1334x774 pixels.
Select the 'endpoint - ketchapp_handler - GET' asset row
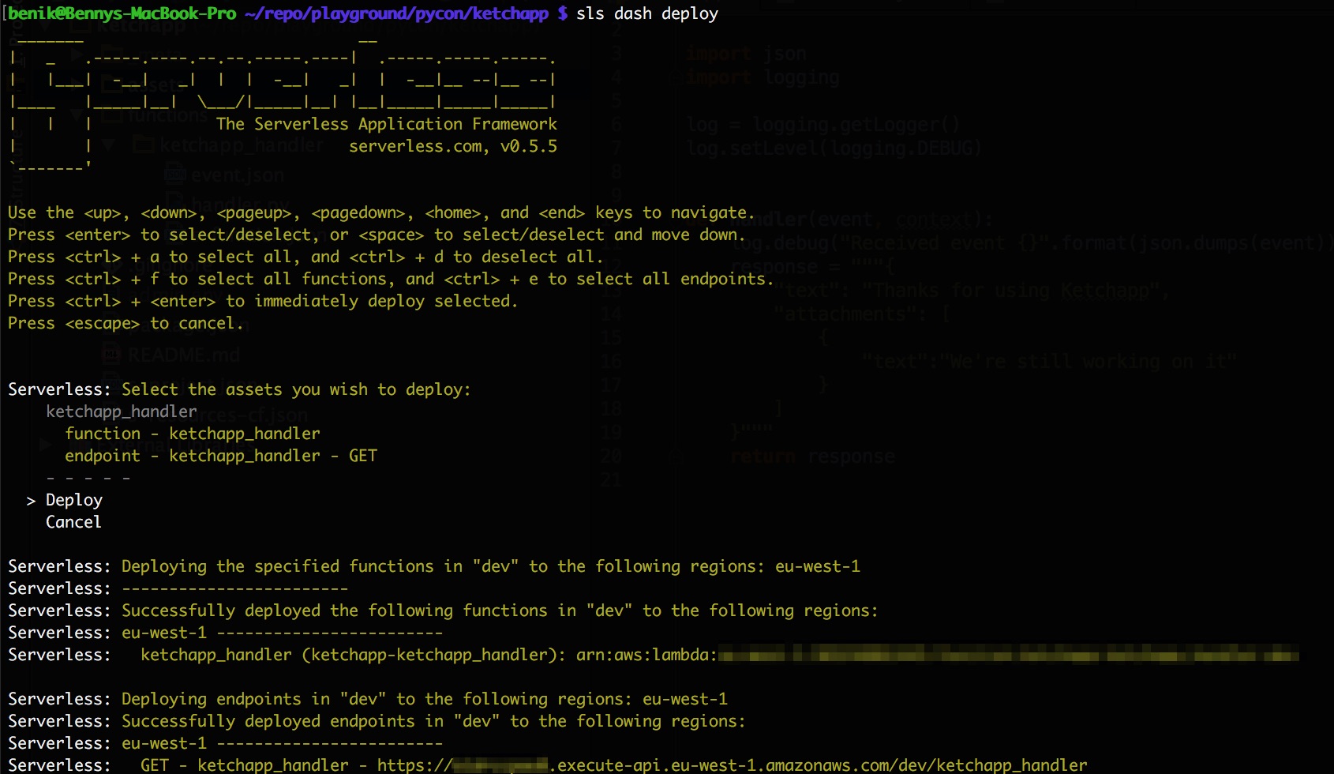point(221,456)
